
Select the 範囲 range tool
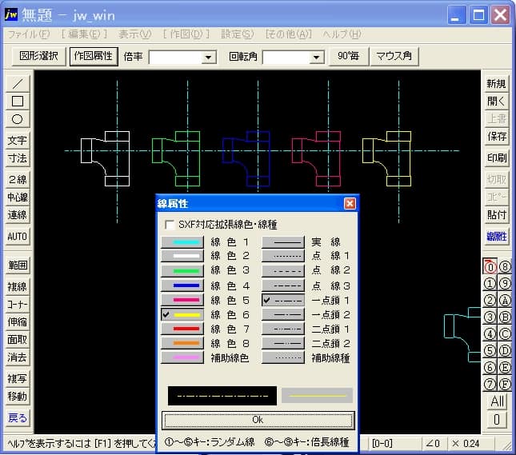(x=18, y=265)
